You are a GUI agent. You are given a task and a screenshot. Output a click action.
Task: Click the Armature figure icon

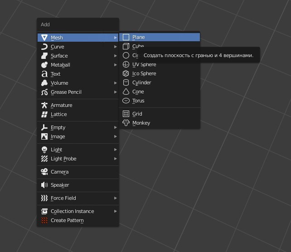click(44, 105)
